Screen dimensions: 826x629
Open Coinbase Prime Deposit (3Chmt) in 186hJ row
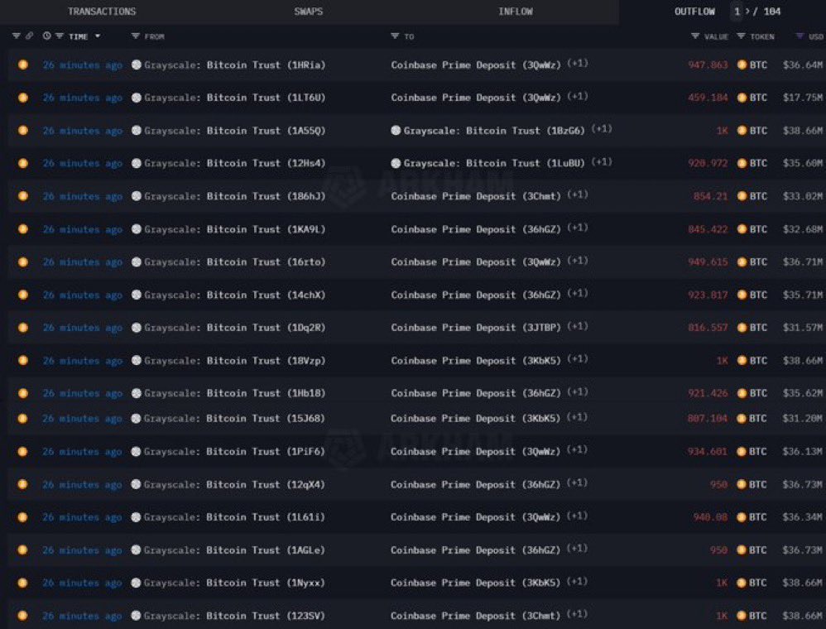(476, 196)
